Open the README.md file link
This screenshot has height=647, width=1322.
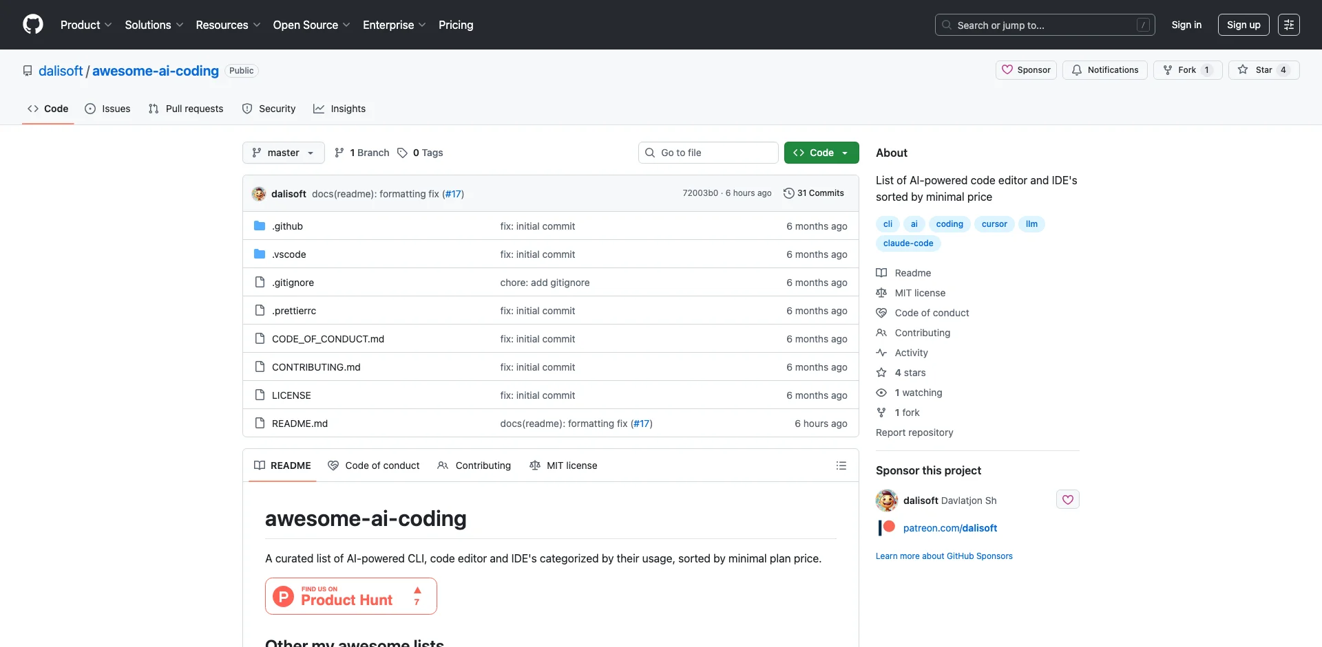tap(299, 423)
